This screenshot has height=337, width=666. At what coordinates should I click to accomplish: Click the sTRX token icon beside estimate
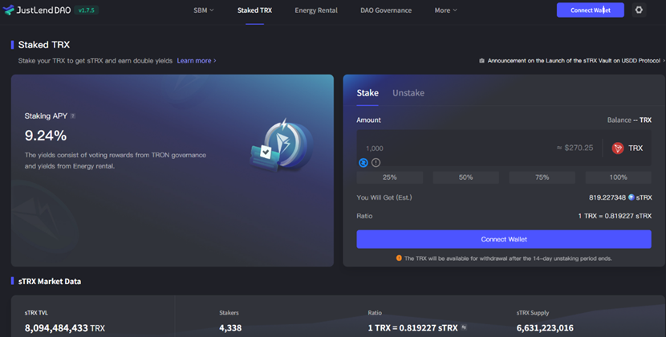coord(631,197)
